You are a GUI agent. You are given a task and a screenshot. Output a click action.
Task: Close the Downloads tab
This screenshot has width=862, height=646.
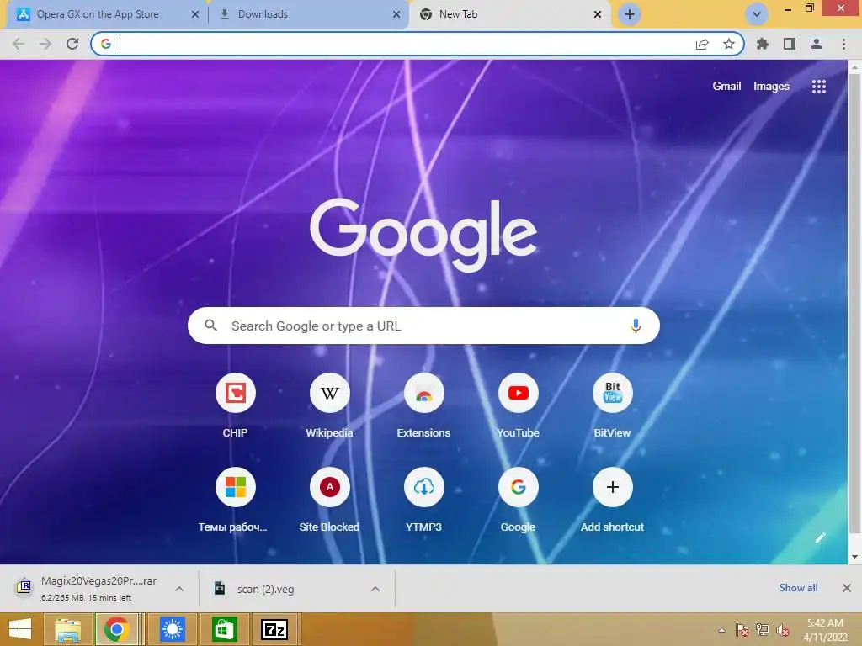(x=396, y=15)
